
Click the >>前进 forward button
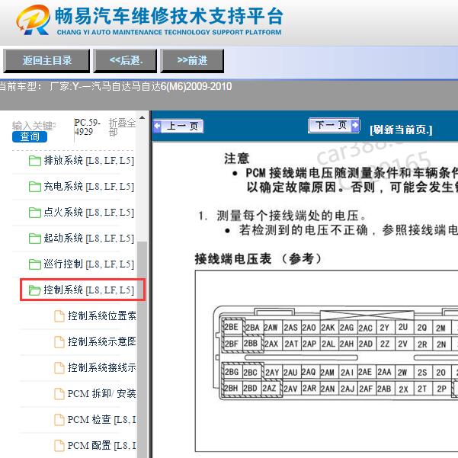192,61
